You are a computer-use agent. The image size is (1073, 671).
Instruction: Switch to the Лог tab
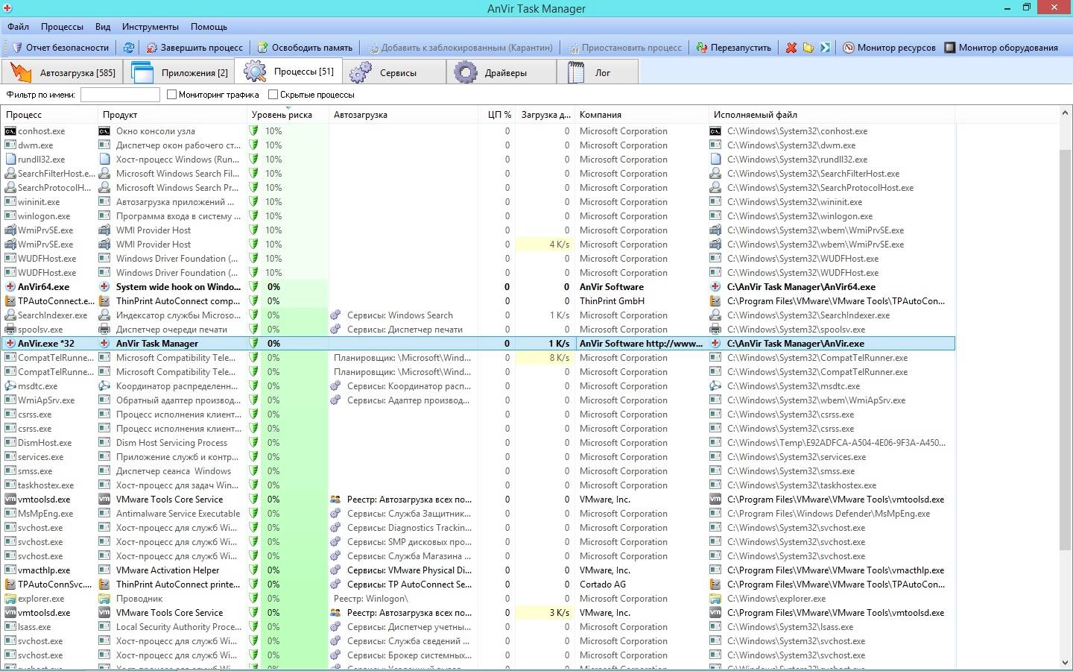pyautogui.click(x=598, y=72)
